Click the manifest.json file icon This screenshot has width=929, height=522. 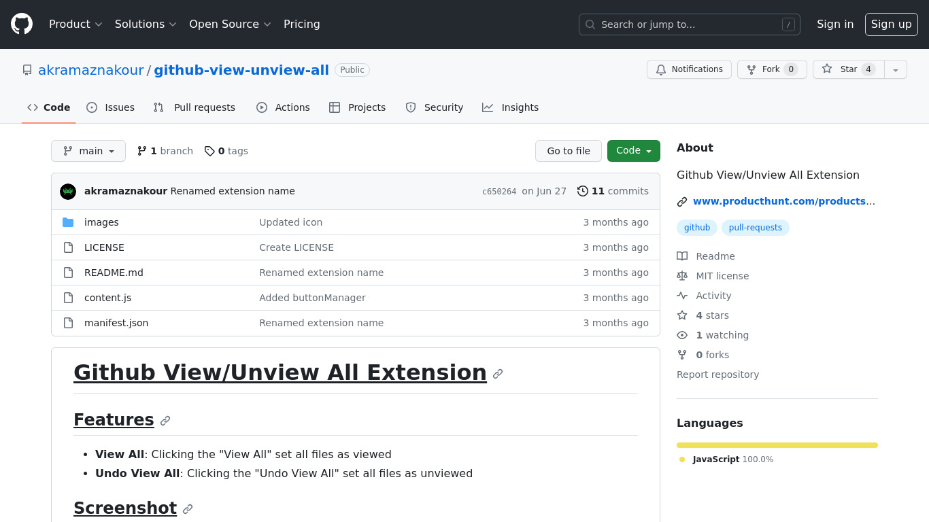(x=68, y=323)
